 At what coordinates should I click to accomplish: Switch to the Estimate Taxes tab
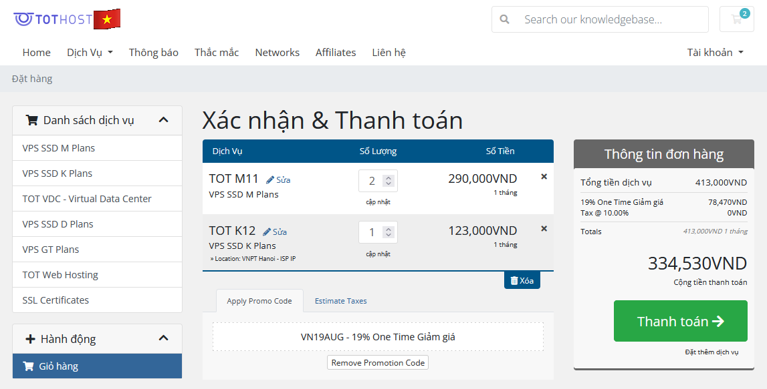[x=340, y=301]
